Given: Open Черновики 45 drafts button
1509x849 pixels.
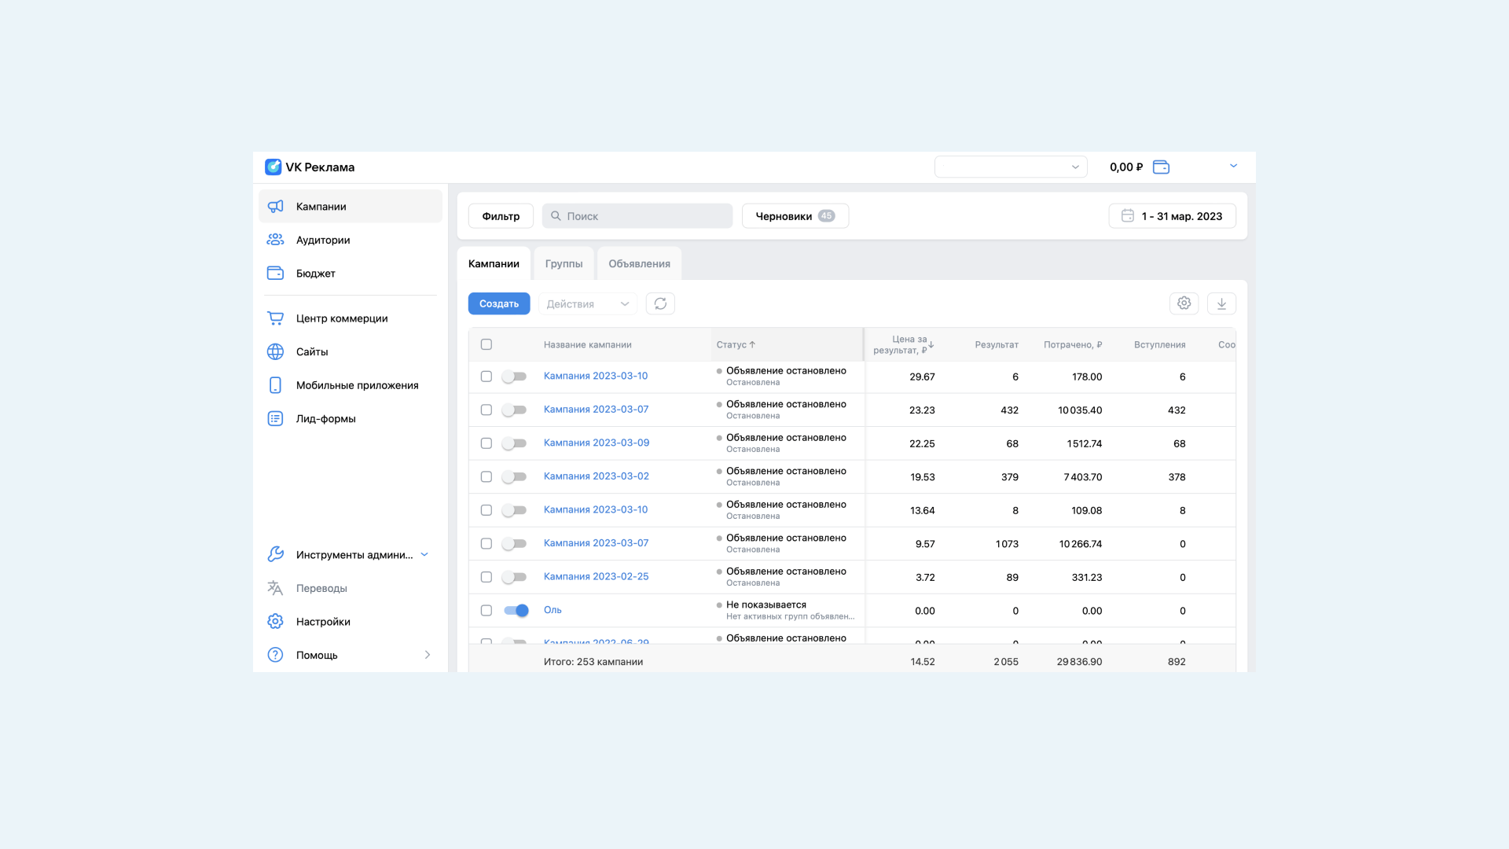Looking at the screenshot, I should pos(795,215).
